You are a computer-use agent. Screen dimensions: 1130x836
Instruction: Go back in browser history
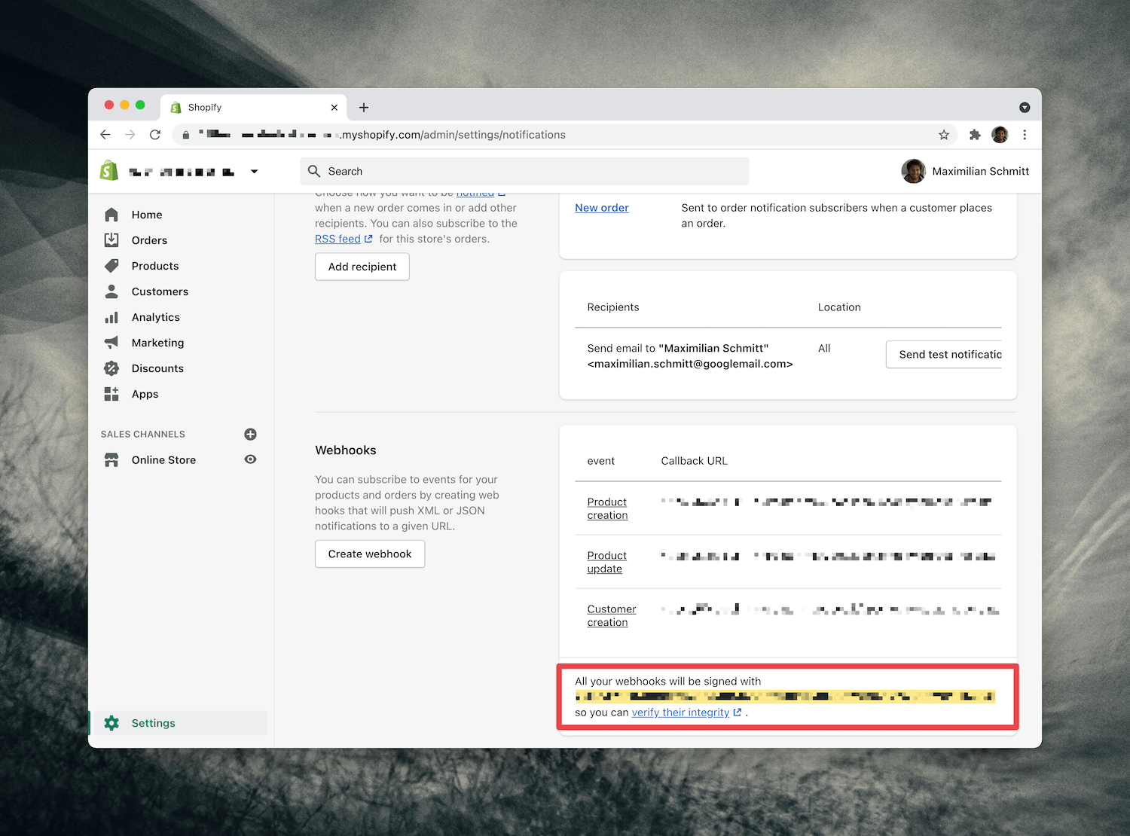click(x=105, y=135)
